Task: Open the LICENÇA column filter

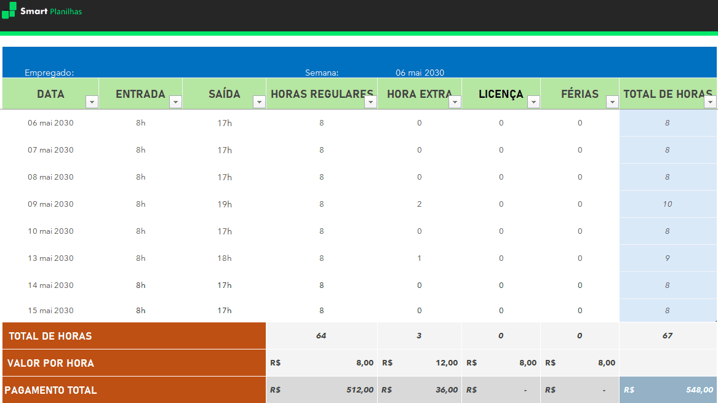Action: pos(533,102)
